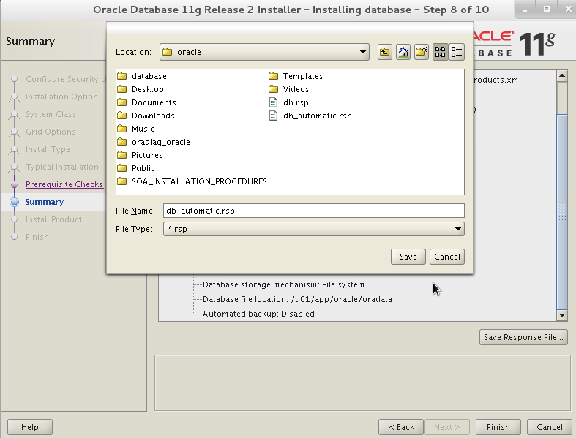Click the Up One Level folder icon
This screenshot has height=438, width=576.
tap(385, 52)
